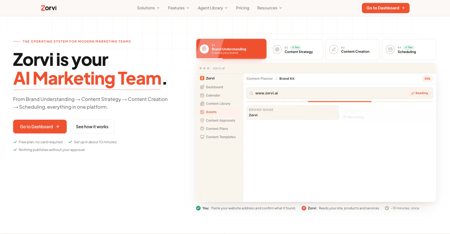Click the Zorvi Z icon in sidebar
This screenshot has height=234, width=450.
click(202, 78)
